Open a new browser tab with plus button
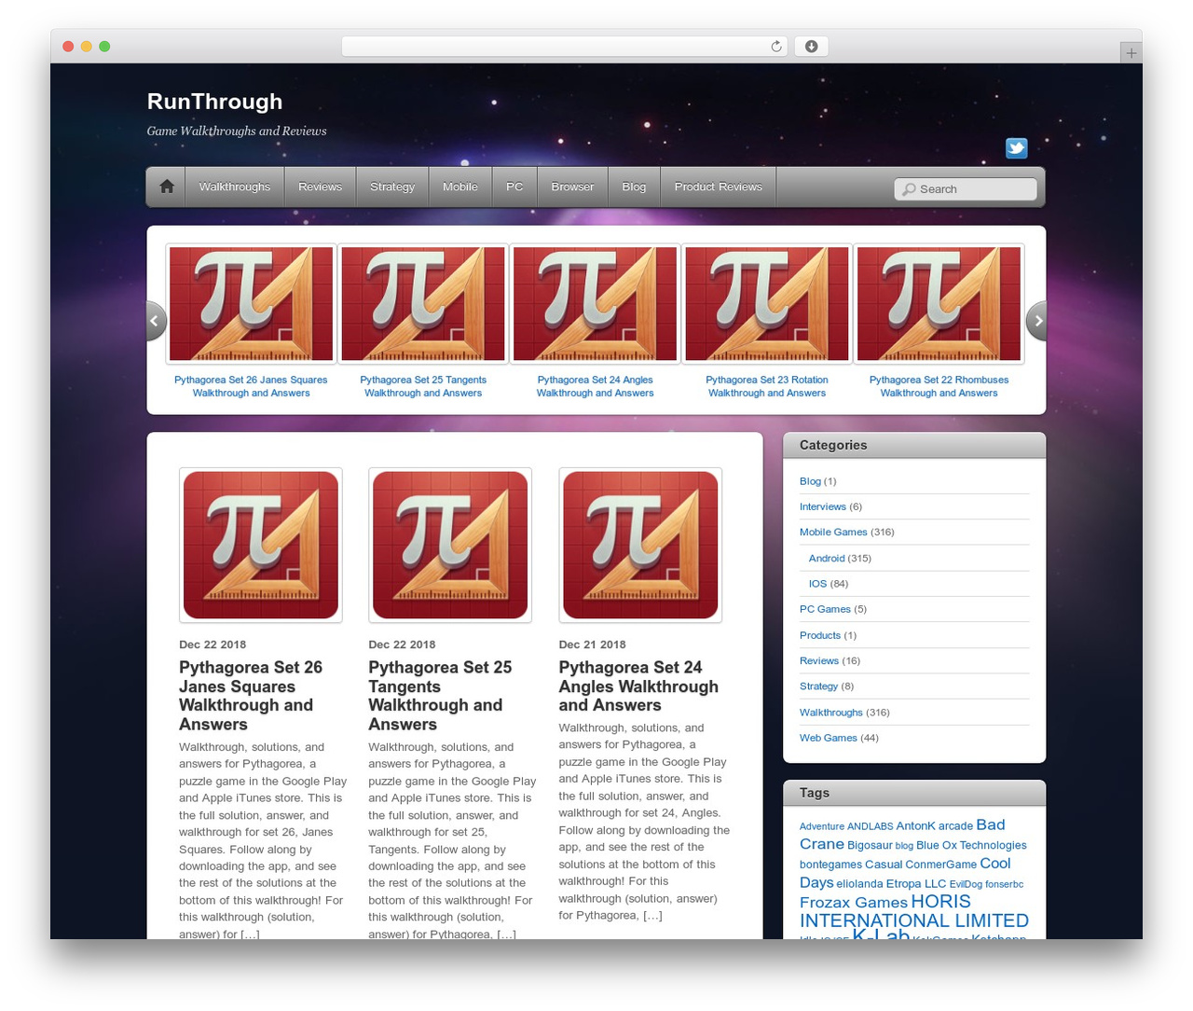 tap(1131, 53)
